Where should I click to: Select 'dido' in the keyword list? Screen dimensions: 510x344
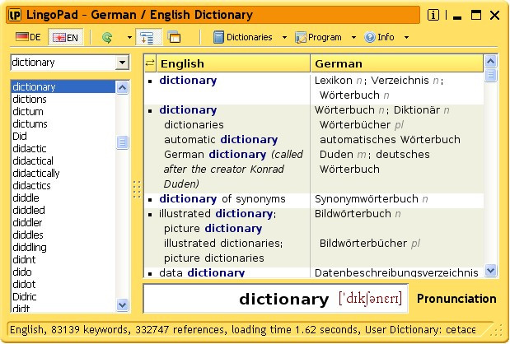point(63,272)
